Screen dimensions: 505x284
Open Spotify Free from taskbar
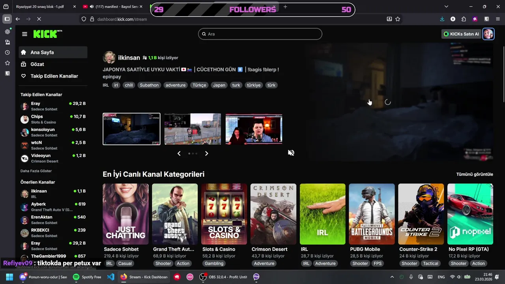click(87, 277)
